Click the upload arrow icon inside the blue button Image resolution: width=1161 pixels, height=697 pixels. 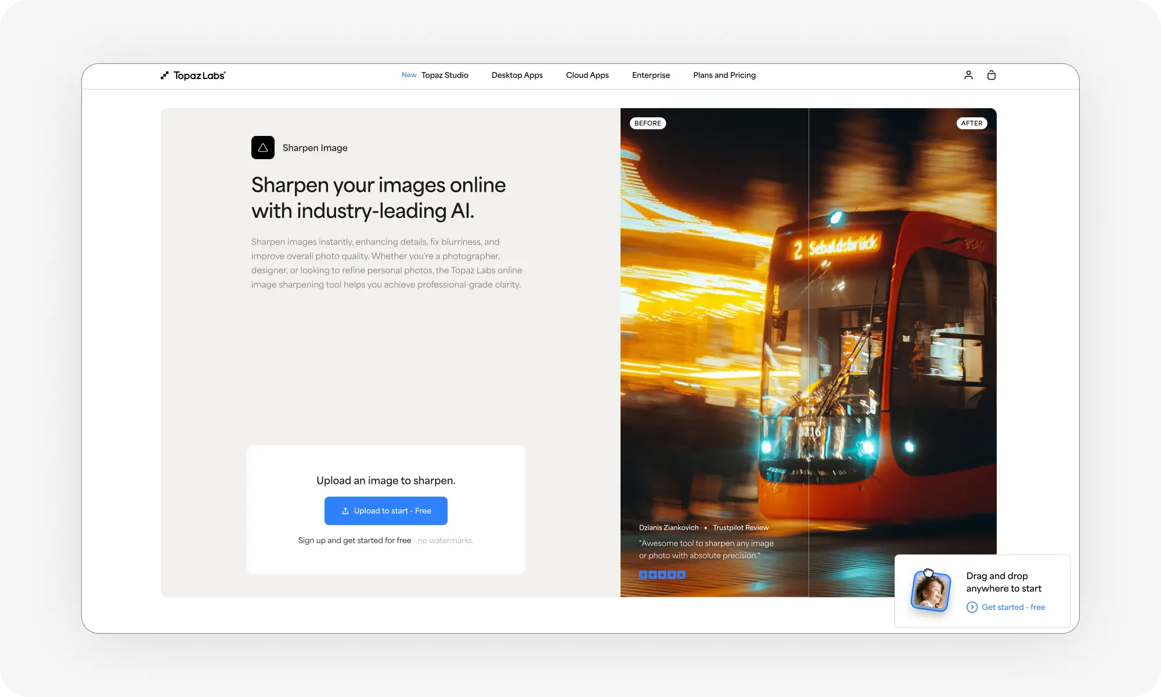345,511
